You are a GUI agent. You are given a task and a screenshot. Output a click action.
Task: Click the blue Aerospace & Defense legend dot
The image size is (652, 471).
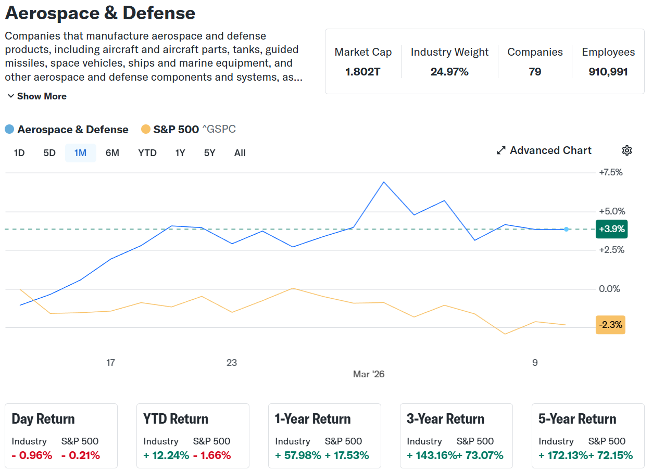[9, 130]
